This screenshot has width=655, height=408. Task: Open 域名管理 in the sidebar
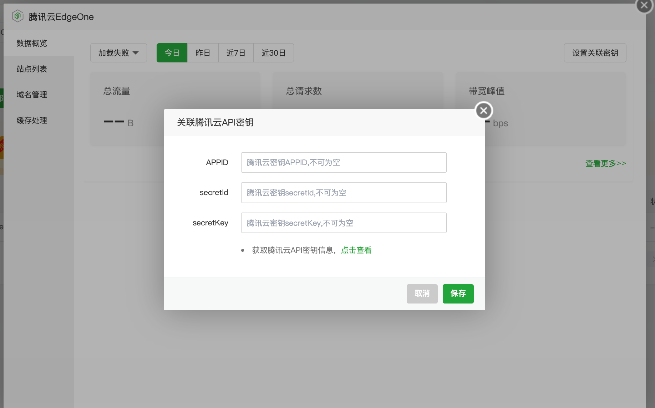click(x=31, y=95)
